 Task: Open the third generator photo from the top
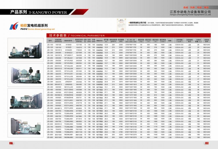coord(26,100)
